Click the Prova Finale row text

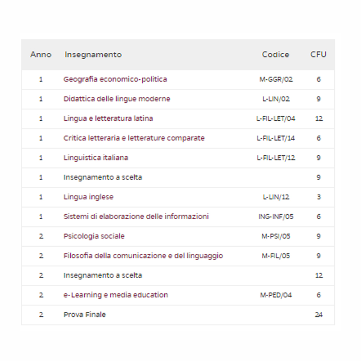pyautogui.click(x=85, y=314)
